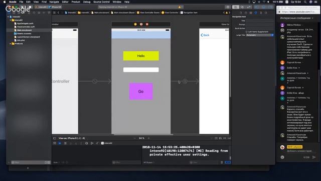Click the Prompt field in Navigation Item
Screen dimensions: 321x181
(260, 25)
